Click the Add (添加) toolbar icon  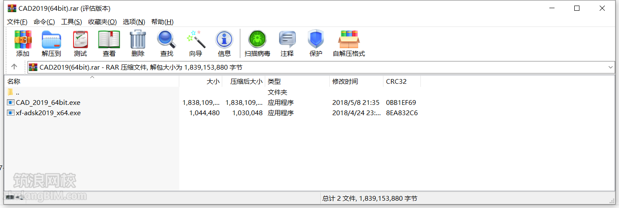pyautogui.click(x=23, y=40)
